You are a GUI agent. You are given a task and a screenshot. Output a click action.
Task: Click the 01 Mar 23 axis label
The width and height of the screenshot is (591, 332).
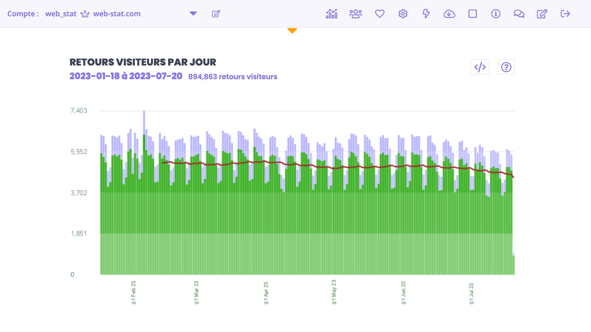click(x=196, y=293)
